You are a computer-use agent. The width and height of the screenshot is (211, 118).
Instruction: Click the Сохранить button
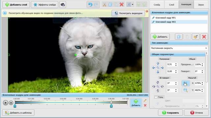[170, 113]
